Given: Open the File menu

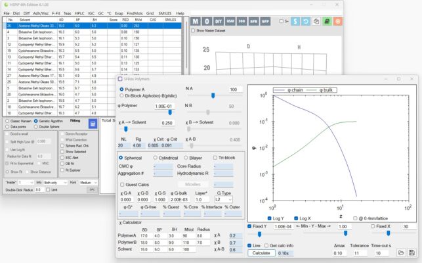Looking at the screenshot, I should coord(7,13).
